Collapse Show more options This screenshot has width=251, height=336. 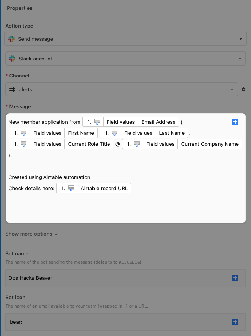(x=32, y=234)
